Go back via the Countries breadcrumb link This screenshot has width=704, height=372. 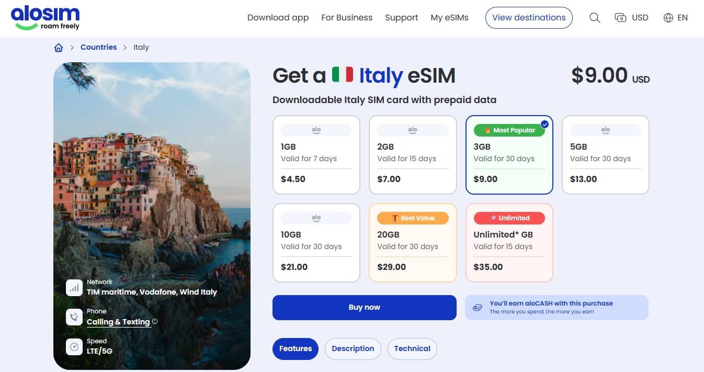(x=98, y=47)
